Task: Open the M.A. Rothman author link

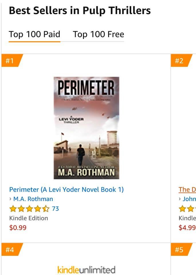Action: (33, 199)
